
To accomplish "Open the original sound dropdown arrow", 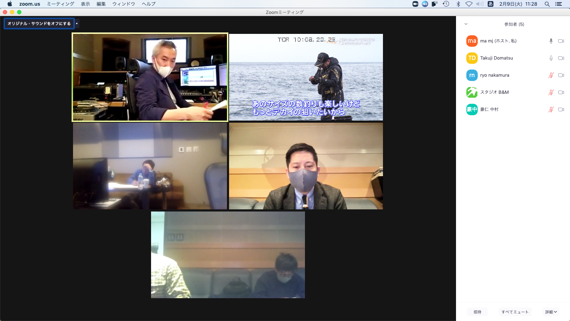I will click(x=77, y=24).
